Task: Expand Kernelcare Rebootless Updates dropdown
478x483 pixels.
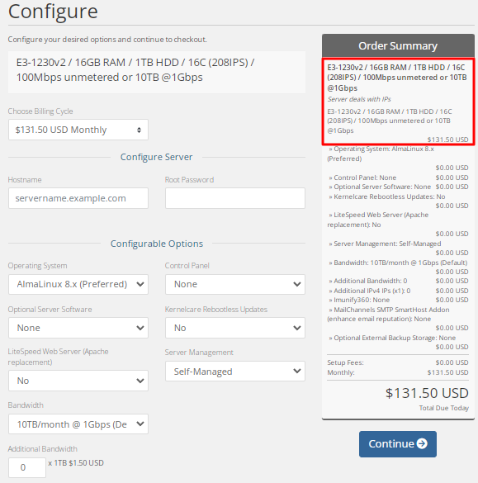Action: pyautogui.click(x=235, y=328)
